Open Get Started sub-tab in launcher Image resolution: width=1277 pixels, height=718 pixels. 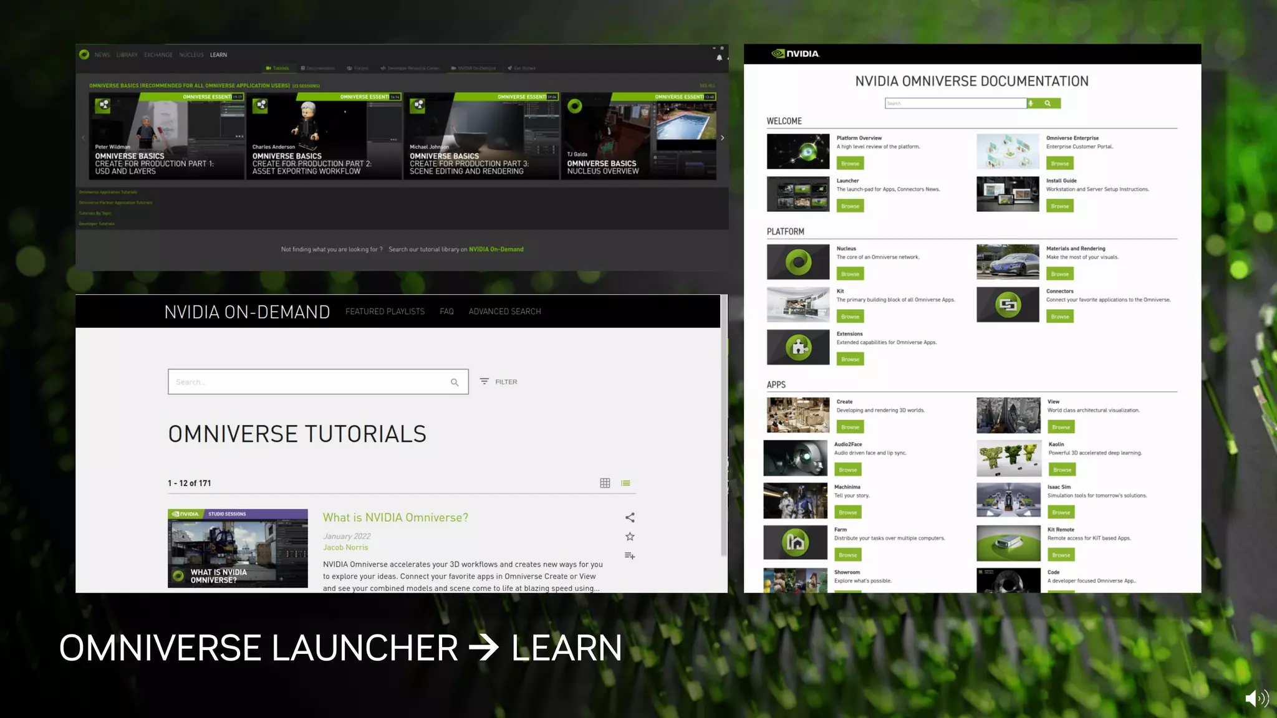click(x=522, y=69)
